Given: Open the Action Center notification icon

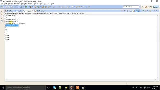Looking at the screenshot, I should coord(144,88).
